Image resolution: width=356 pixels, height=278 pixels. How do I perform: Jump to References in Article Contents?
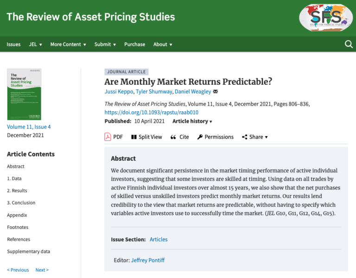pyautogui.click(x=19, y=239)
